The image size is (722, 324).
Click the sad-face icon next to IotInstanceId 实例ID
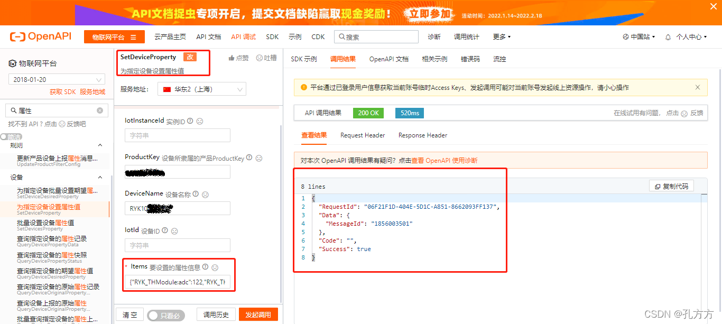click(x=200, y=121)
